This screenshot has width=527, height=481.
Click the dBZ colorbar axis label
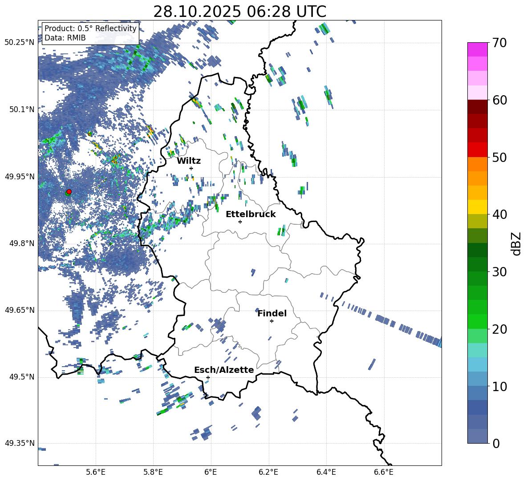(x=516, y=243)
